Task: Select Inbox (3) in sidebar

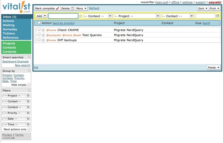Action: pyautogui.click(x=10, y=17)
